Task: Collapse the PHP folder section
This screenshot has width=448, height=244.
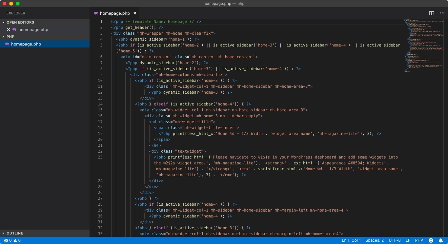Action: coord(45,37)
